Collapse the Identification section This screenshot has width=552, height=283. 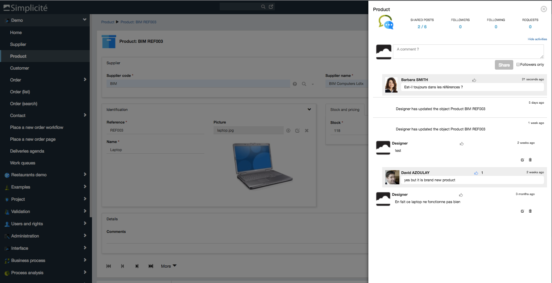click(x=309, y=109)
